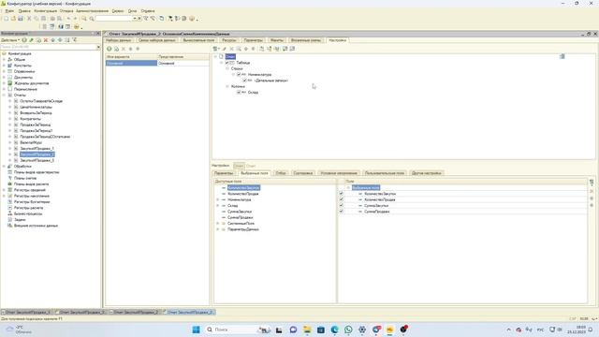599x337 pixels.
Task: Open WhatsApp from the taskbar
Action: [x=348, y=330]
